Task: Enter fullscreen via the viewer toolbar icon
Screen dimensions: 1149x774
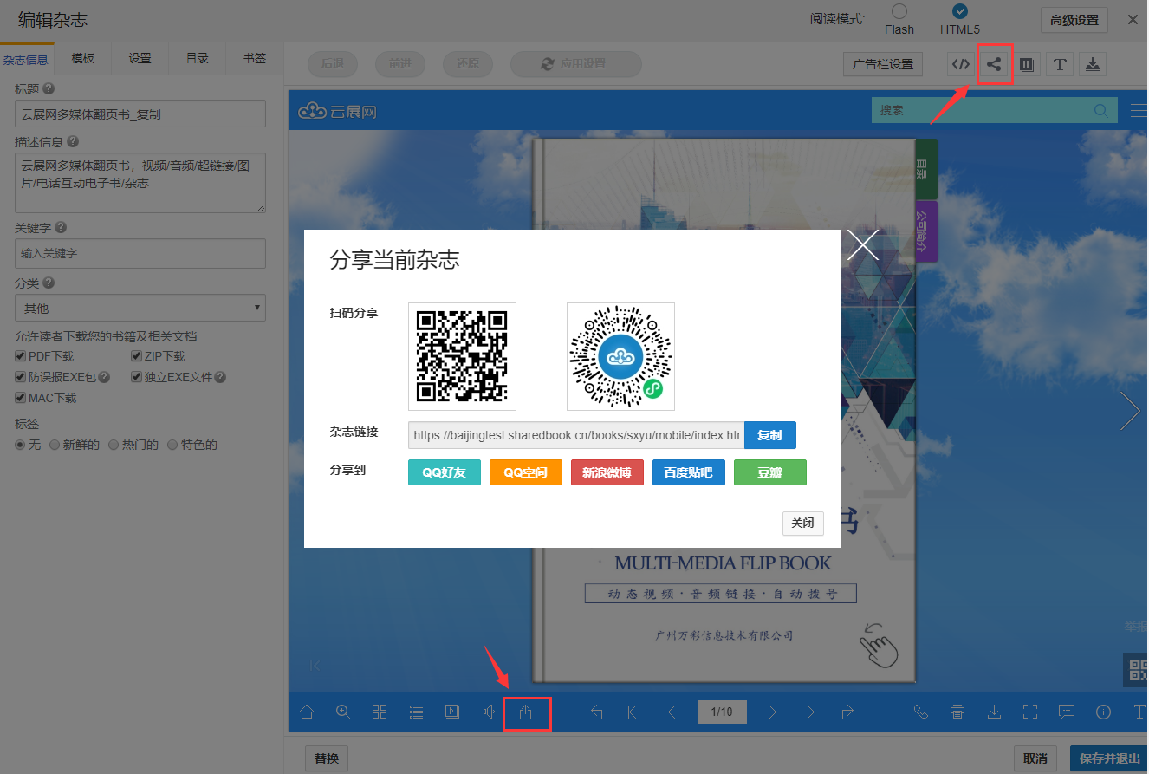Action: [x=1030, y=712]
